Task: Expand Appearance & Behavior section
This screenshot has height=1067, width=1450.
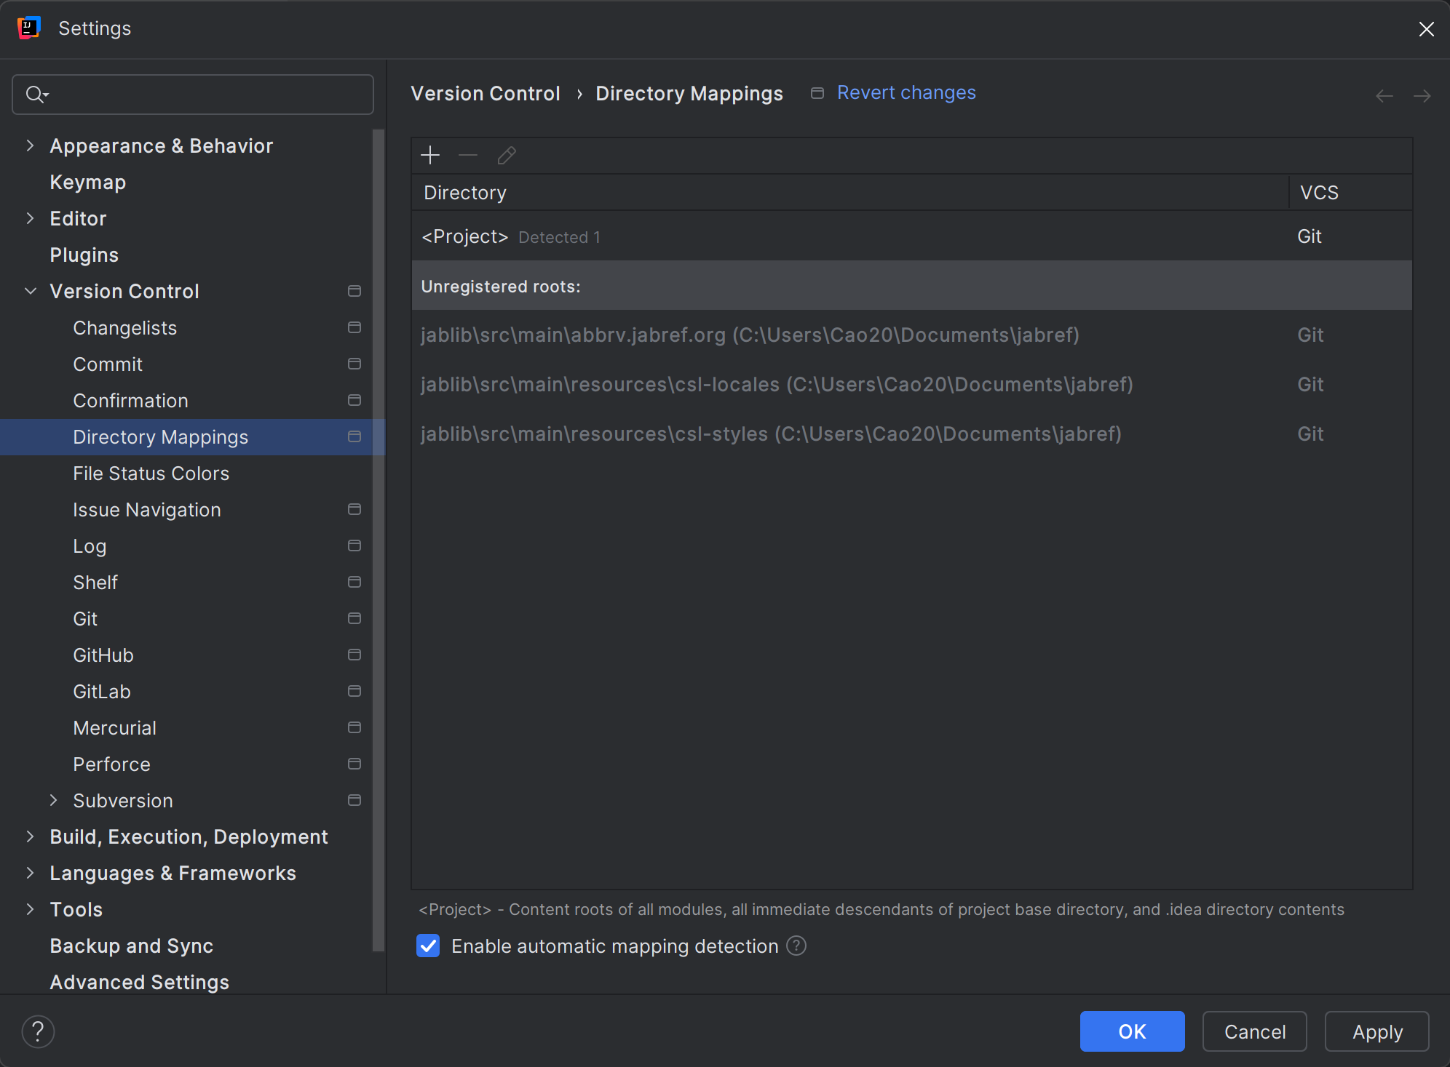Action: pos(30,145)
